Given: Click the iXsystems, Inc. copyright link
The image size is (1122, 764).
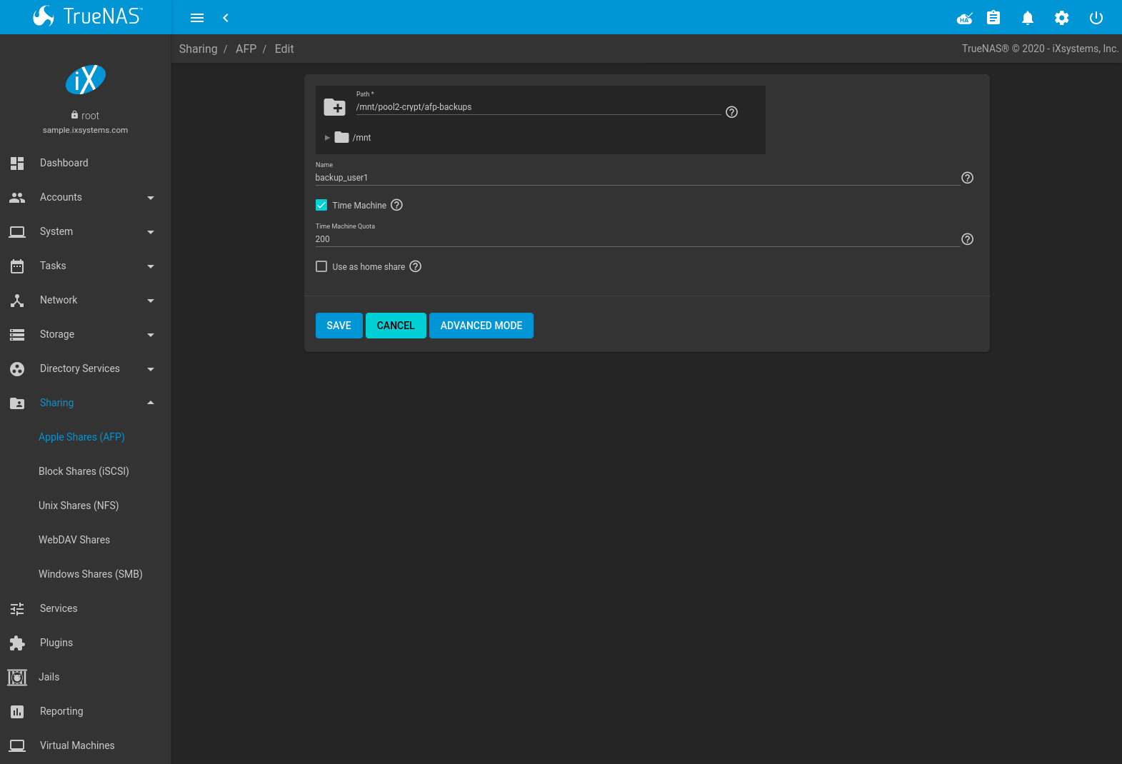Looking at the screenshot, I should click(1086, 49).
